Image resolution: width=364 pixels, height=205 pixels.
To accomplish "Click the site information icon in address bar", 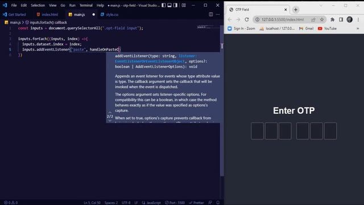I will (257, 19).
